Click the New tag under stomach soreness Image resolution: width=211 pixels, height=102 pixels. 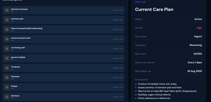pos(13,12)
